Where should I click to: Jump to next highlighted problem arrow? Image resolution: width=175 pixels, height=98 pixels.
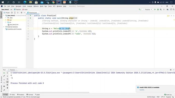click(x=174, y=16)
